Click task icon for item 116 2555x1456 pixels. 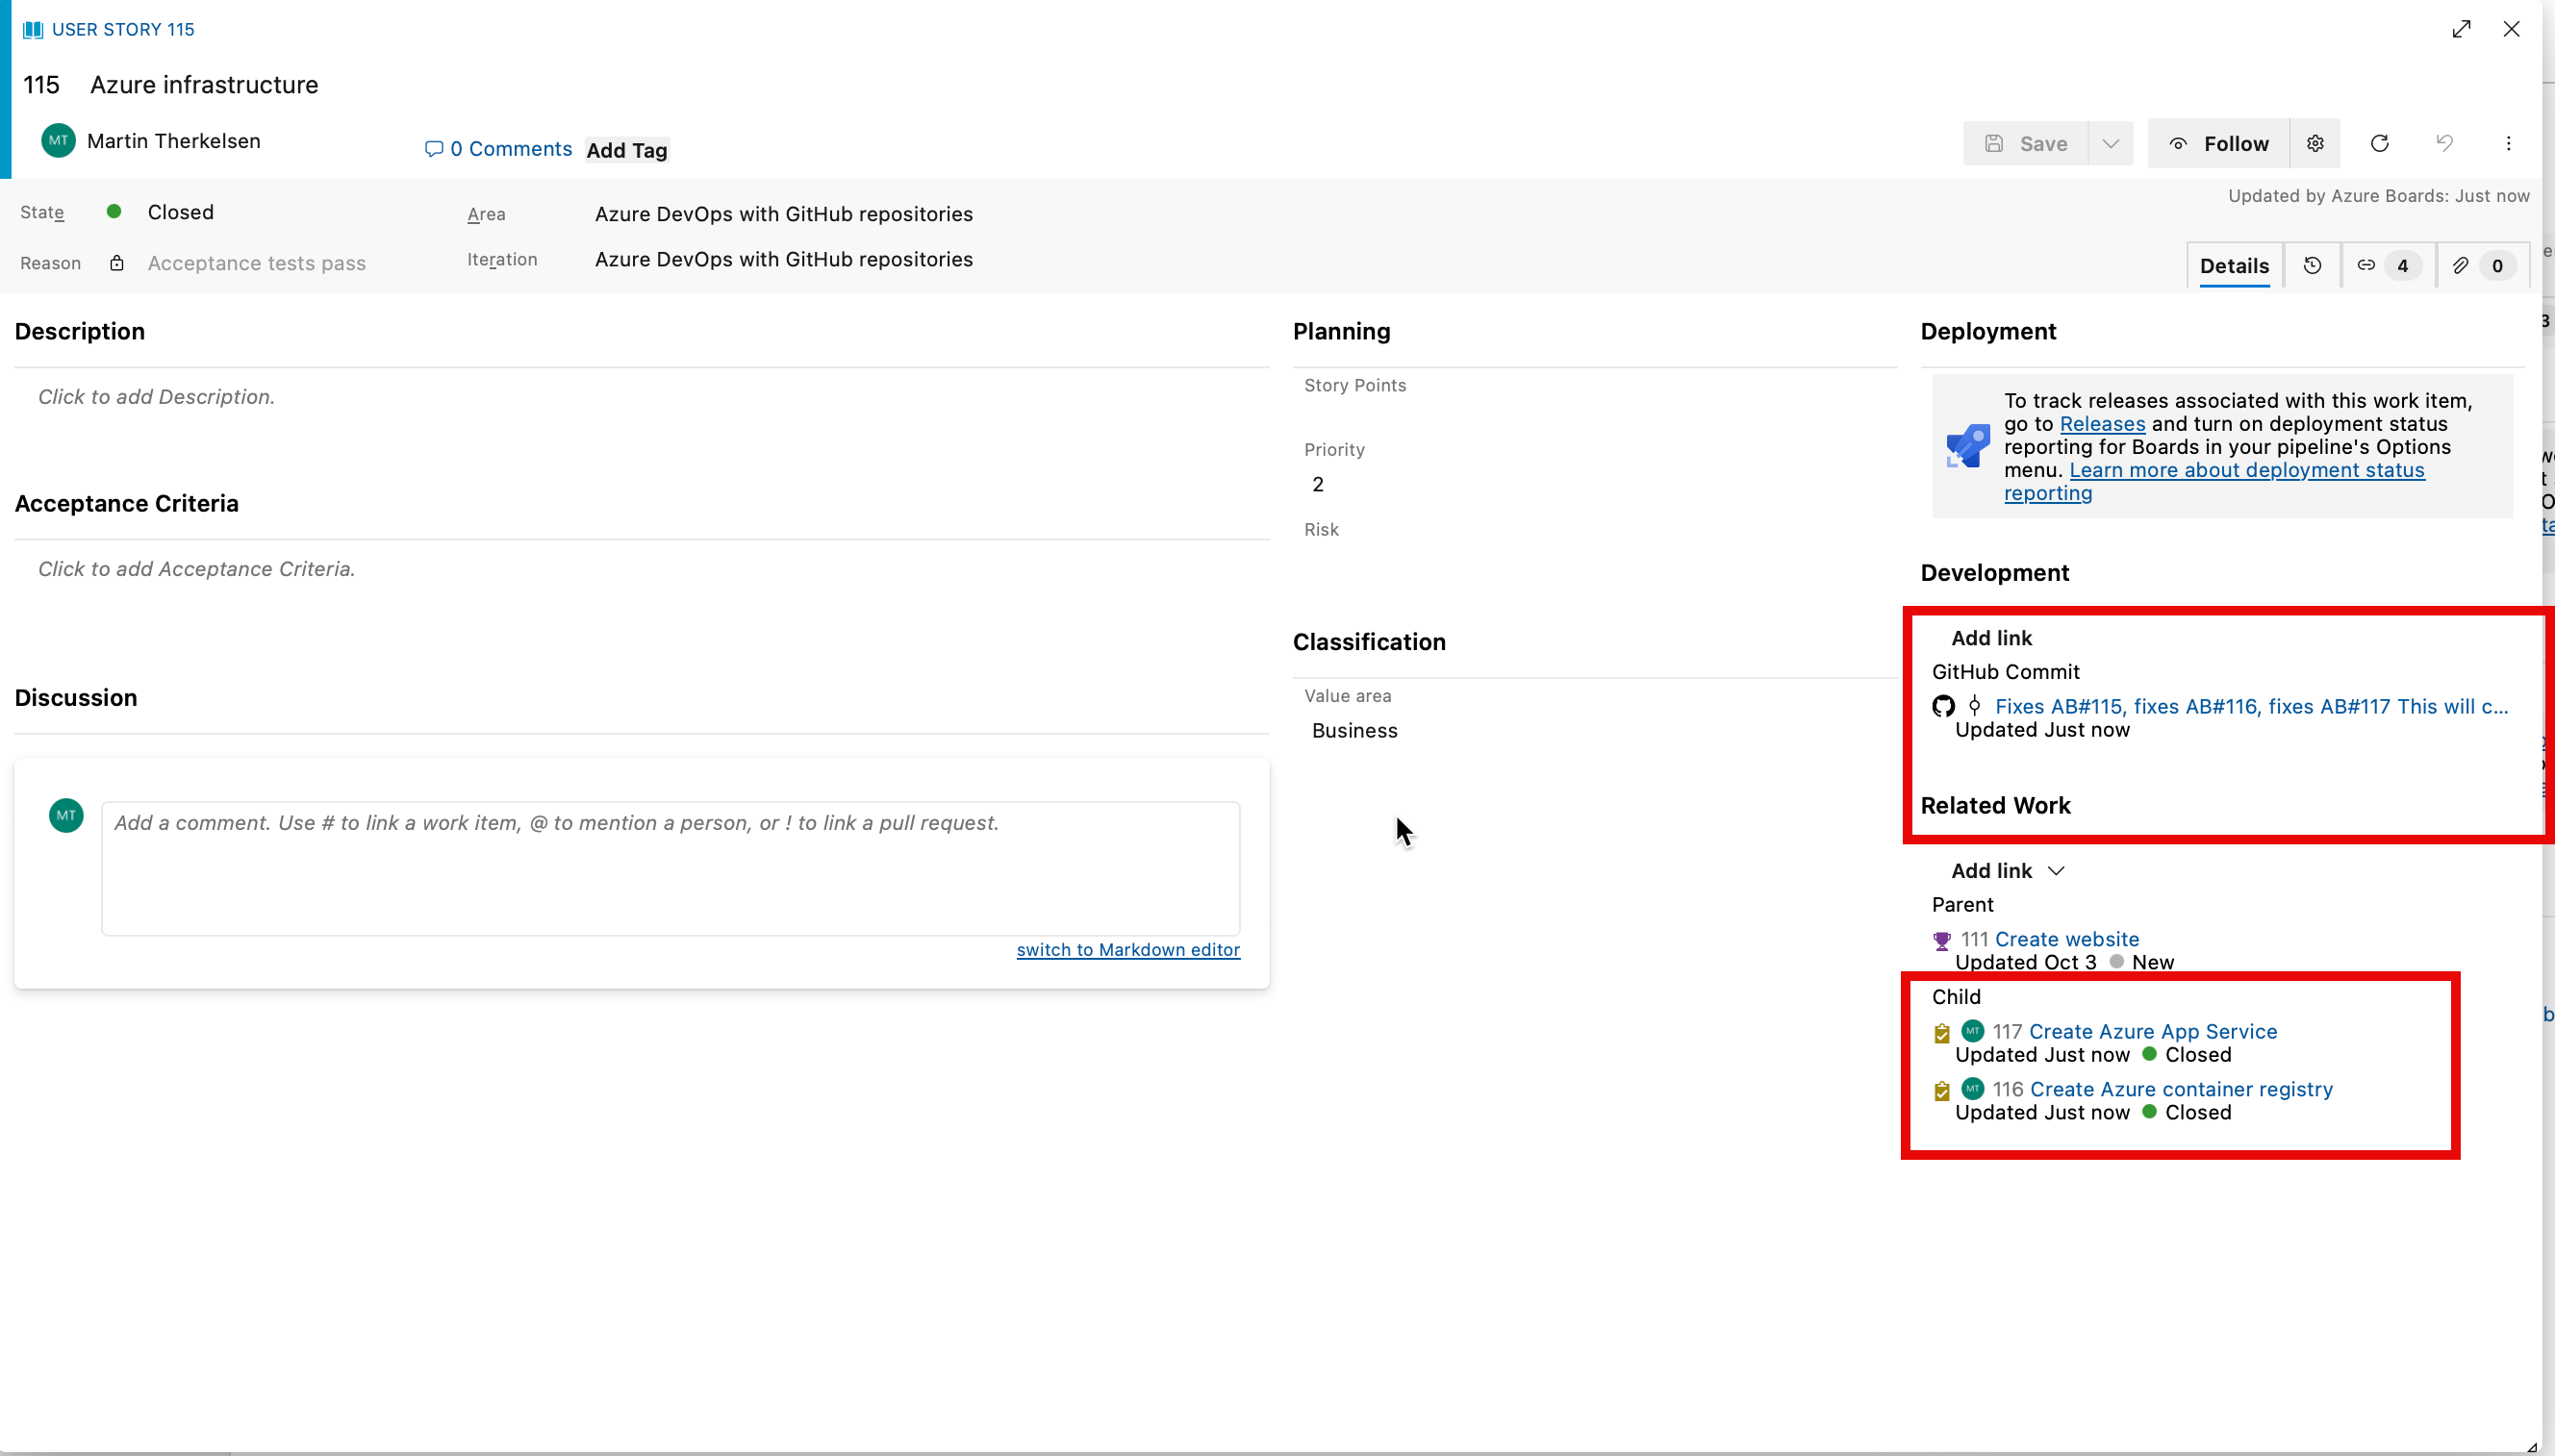point(1942,1091)
